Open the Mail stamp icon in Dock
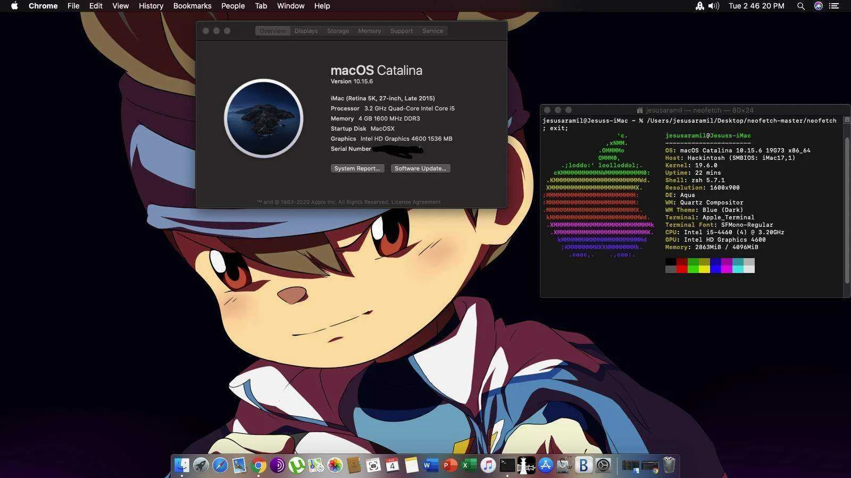 (x=239, y=465)
